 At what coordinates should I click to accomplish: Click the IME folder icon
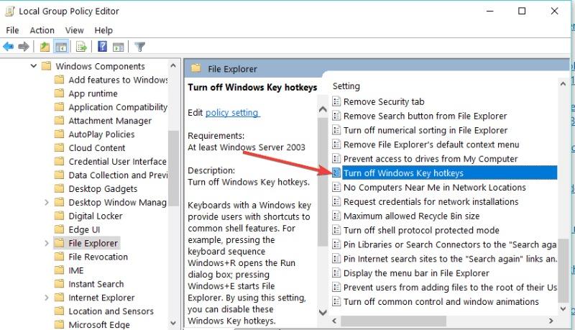coord(59,270)
